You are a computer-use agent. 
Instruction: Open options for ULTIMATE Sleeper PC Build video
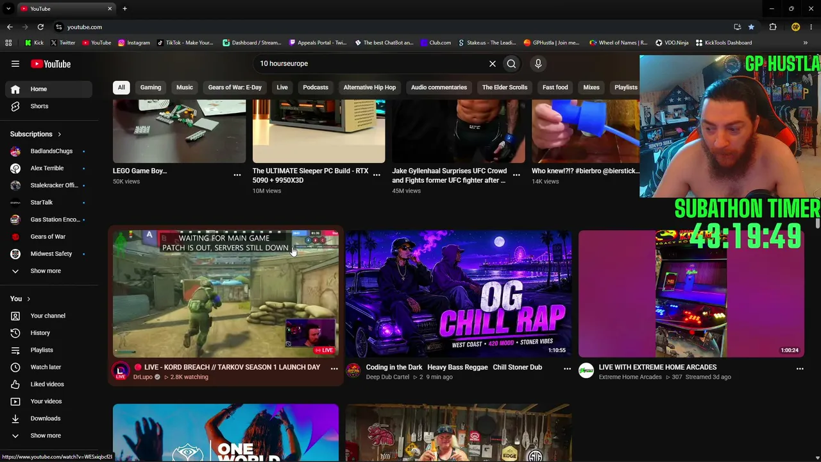(x=377, y=175)
